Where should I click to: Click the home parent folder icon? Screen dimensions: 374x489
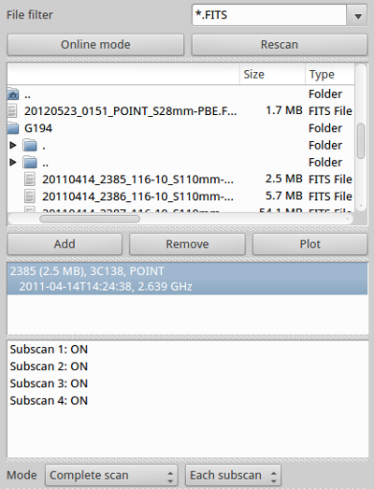pos(13,94)
